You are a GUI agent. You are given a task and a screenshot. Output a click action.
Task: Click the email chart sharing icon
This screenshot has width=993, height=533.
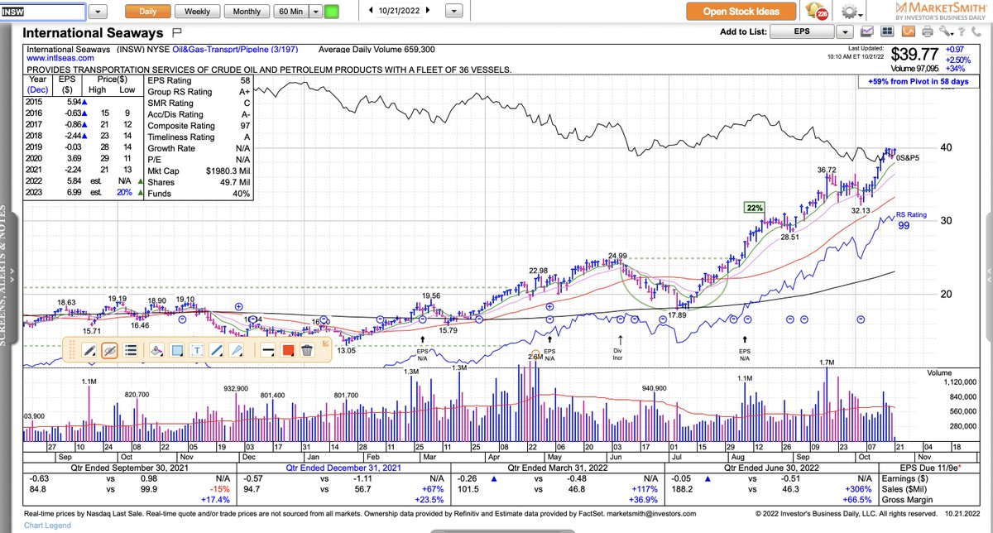point(867,31)
